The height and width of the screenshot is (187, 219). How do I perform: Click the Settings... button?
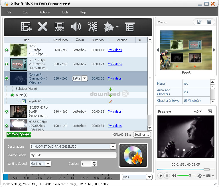point(142,135)
